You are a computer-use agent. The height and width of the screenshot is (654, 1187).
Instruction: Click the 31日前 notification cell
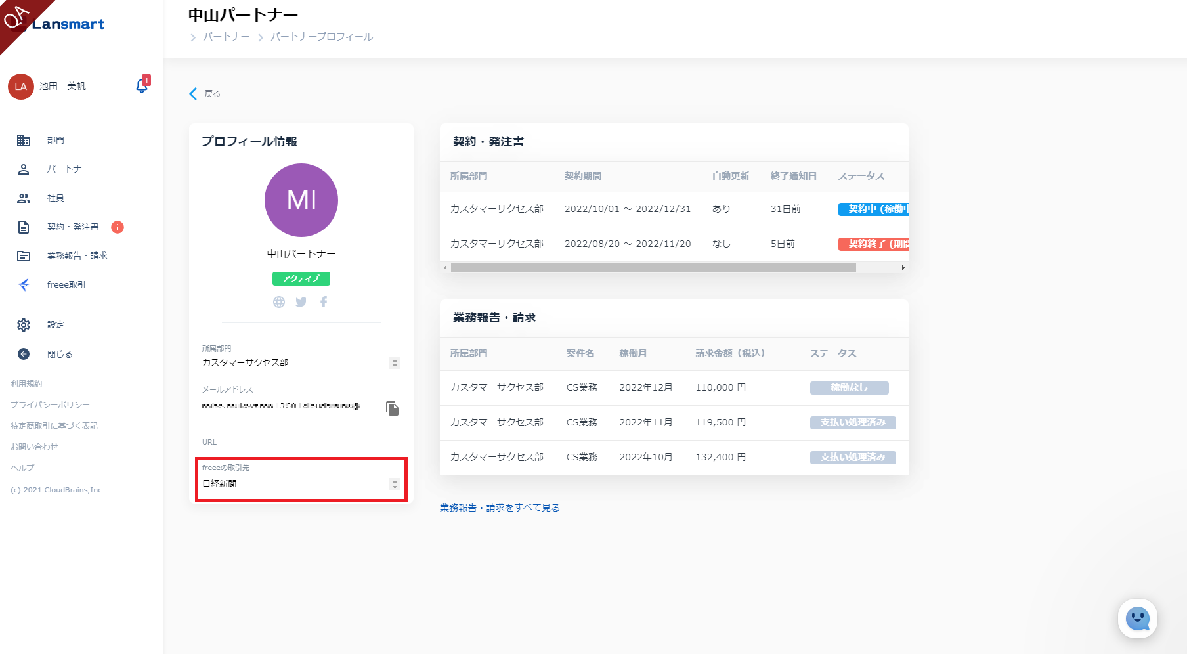click(786, 209)
